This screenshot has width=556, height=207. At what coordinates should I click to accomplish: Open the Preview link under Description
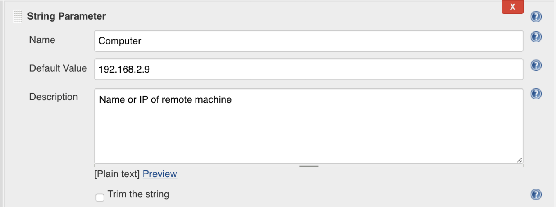pyautogui.click(x=160, y=174)
